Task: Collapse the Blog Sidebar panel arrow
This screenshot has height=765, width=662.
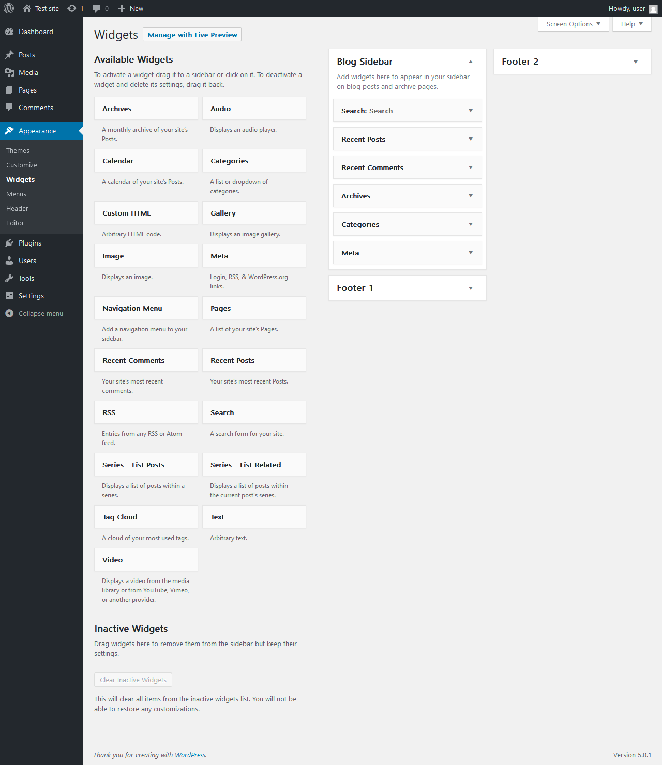Action: coord(471,62)
